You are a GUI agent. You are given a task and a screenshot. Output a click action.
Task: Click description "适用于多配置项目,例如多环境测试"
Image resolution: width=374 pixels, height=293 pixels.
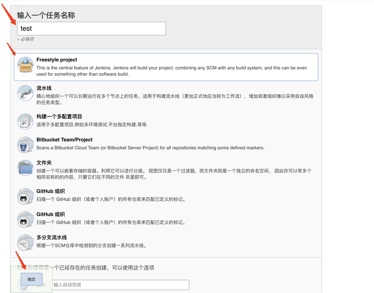pyautogui.click(x=92, y=124)
